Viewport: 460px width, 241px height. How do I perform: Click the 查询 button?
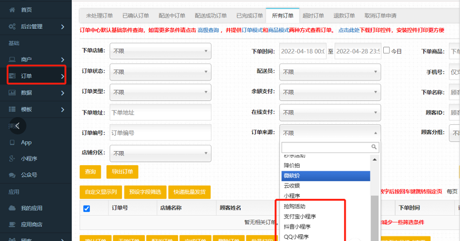(90, 172)
